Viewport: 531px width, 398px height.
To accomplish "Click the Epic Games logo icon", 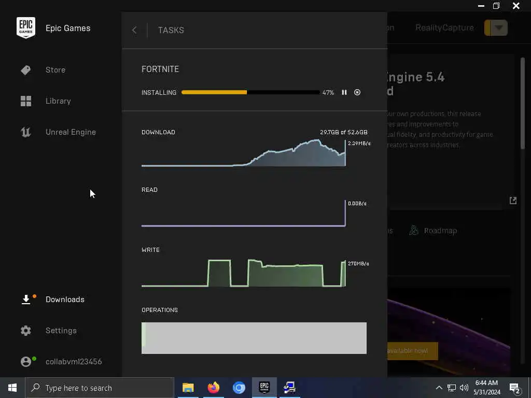I will [26, 28].
